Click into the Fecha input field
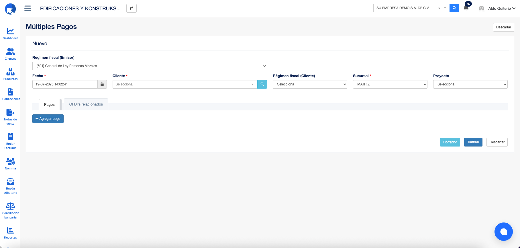 (x=65, y=84)
